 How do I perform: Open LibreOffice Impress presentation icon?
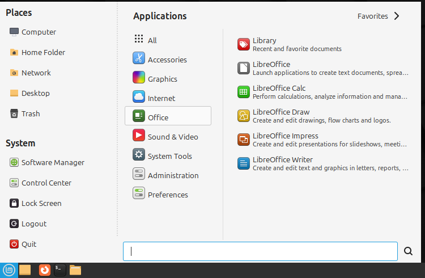click(244, 140)
